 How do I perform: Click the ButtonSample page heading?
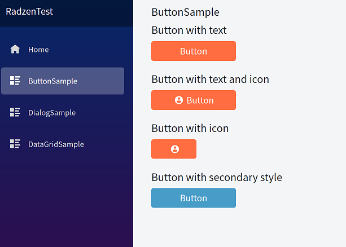(x=186, y=12)
